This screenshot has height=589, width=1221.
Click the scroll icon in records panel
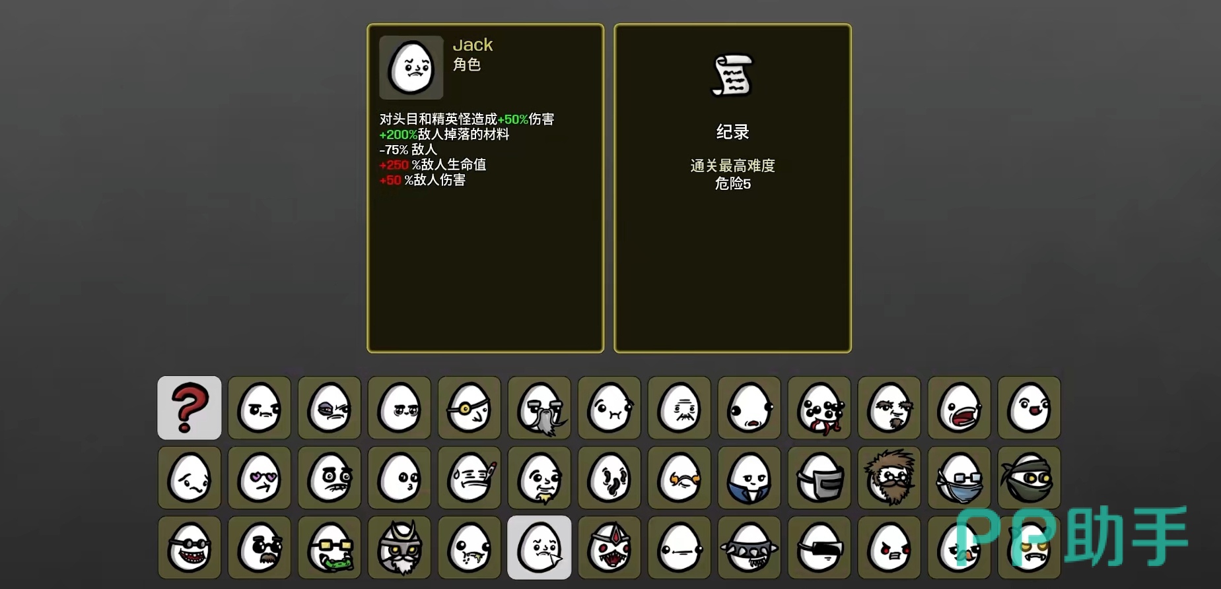(x=732, y=76)
